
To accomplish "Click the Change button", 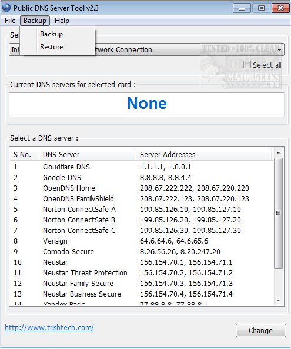I will [x=261, y=331].
